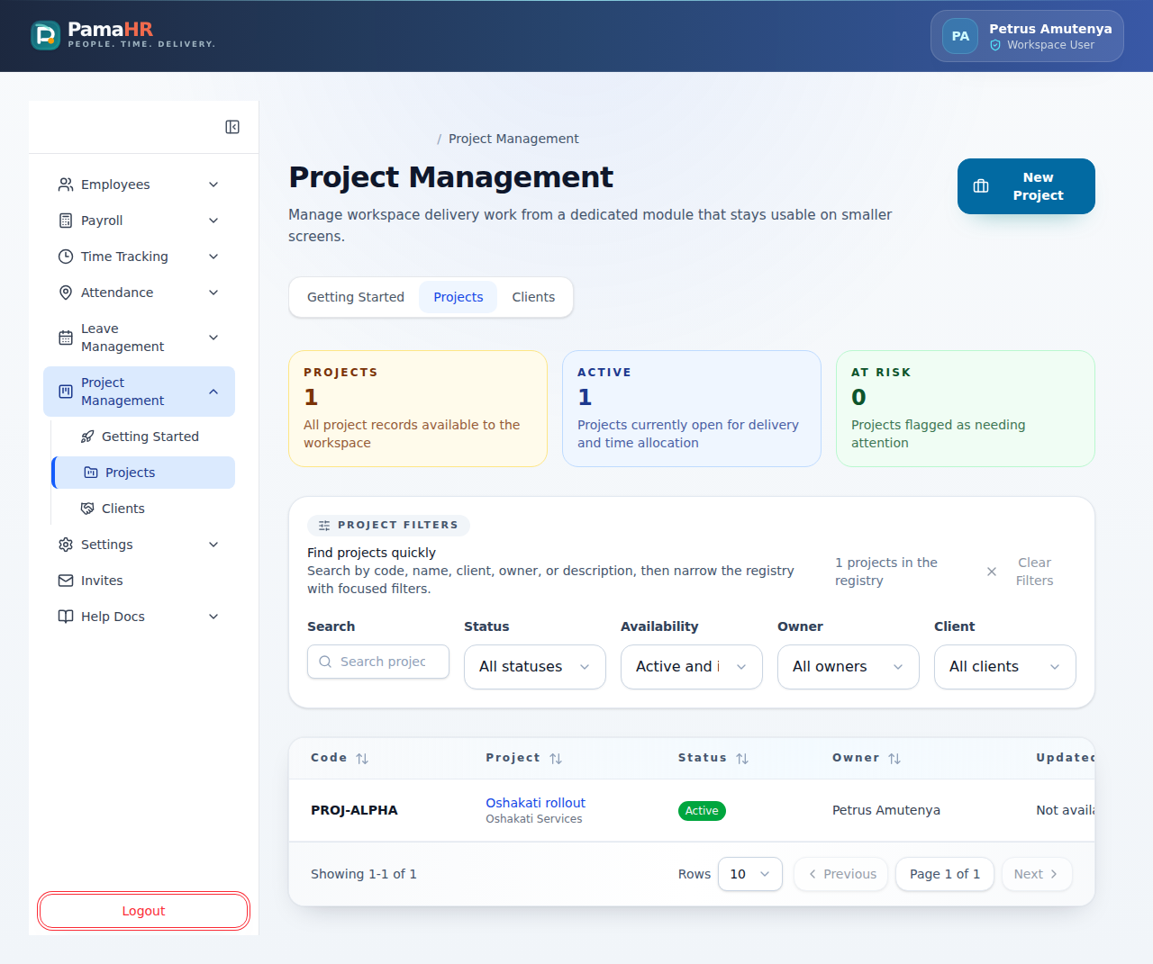Click the Employees people icon
The height and width of the screenshot is (964, 1153).
point(66,185)
